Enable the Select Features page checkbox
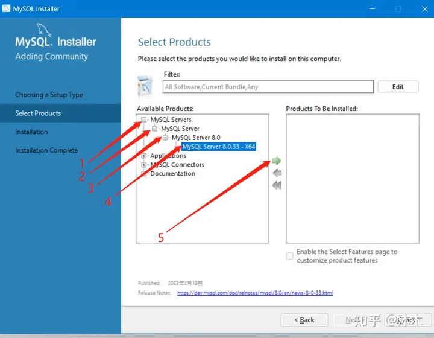This screenshot has height=338, width=434. (x=289, y=256)
